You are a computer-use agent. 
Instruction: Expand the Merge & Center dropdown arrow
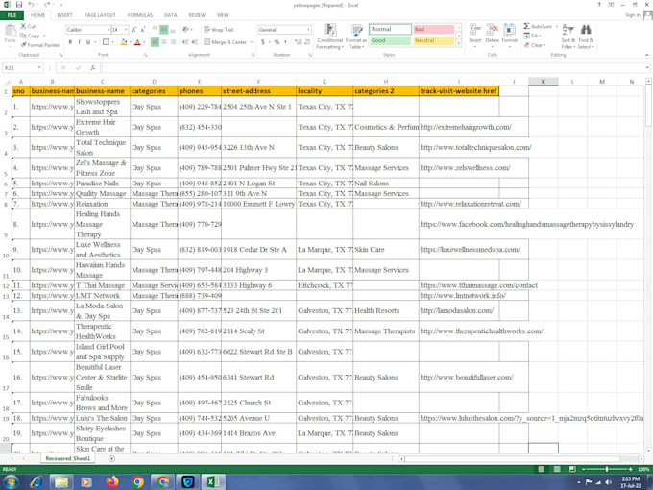point(252,42)
